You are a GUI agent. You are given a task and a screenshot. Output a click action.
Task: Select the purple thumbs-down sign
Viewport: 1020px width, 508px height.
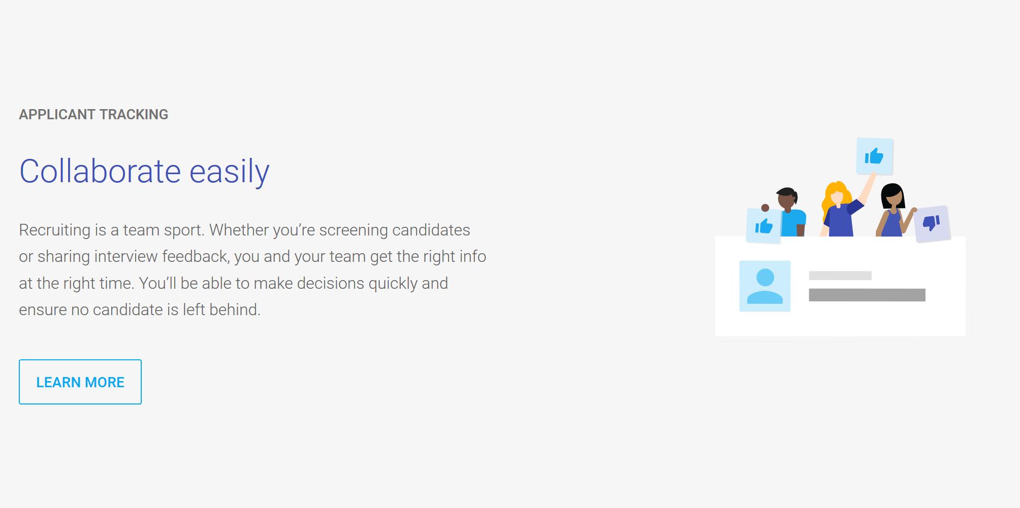[932, 223]
